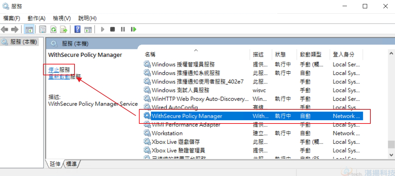The height and width of the screenshot is (176, 395).
Task: Select the Xbox Live 驗證管理員 service
Action: (253, 150)
